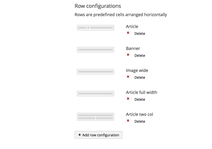212x149 pixels.
Task: Click the Delete link under Banner
Action: tap(140, 55)
